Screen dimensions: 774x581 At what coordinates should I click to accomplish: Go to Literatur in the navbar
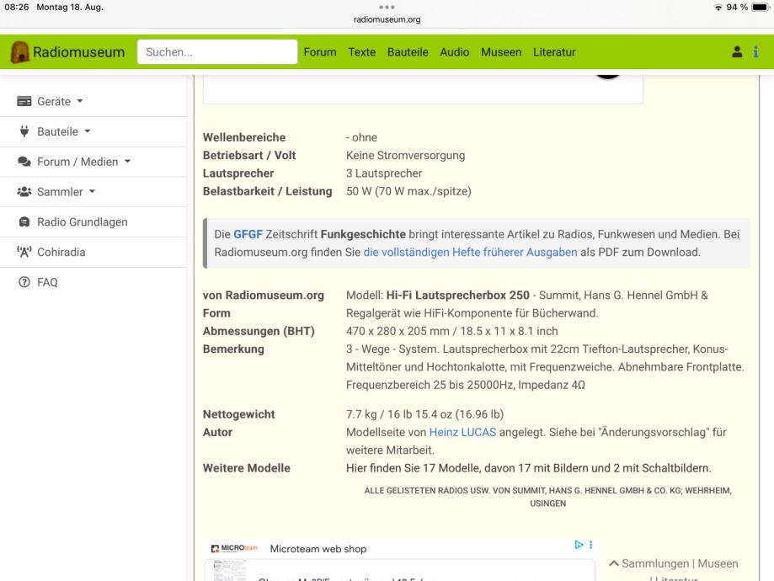554,52
